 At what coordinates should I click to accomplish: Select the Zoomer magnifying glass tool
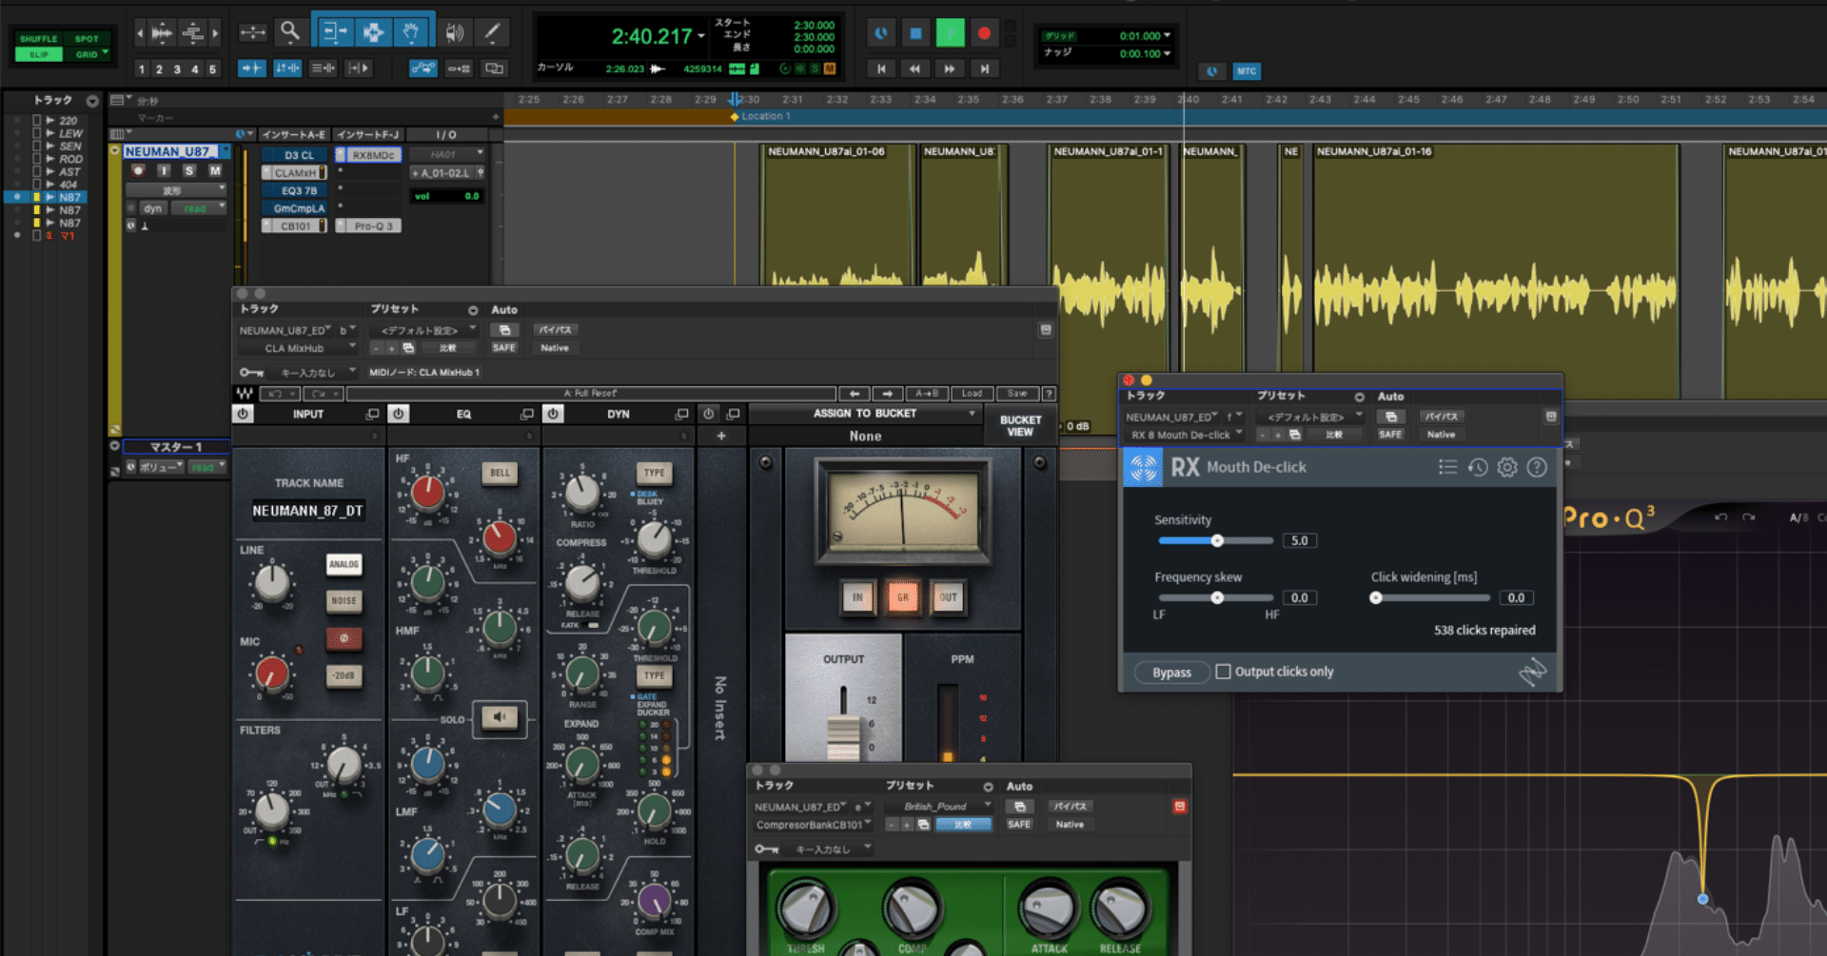click(x=290, y=32)
